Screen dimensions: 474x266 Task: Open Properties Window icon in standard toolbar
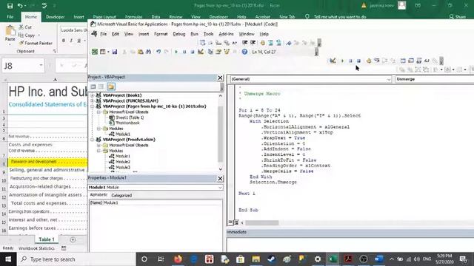[218, 52]
